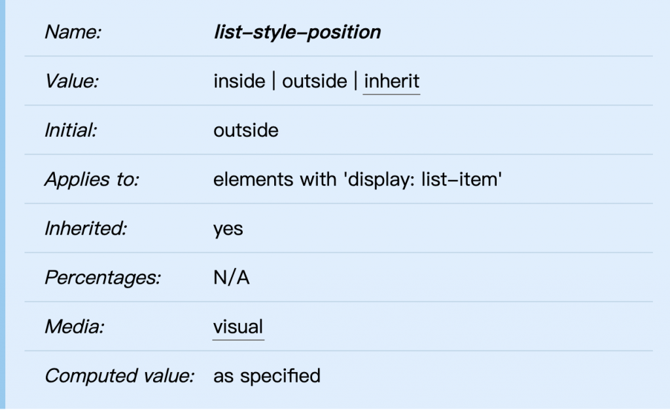670x410 pixels.
Task: Click the 'Value:' row label
Action: pyautogui.click(x=71, y=81)
